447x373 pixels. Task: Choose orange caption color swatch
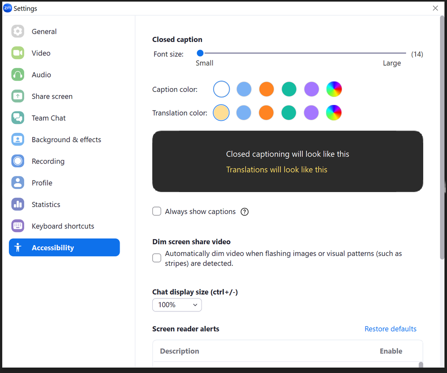pyautogui.click(x=266, y=89)
